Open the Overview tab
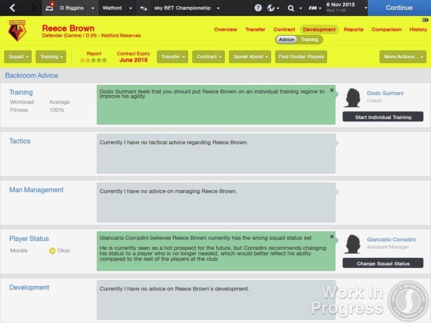The height and width of the screenshot is (323, 431). (226, 29)
